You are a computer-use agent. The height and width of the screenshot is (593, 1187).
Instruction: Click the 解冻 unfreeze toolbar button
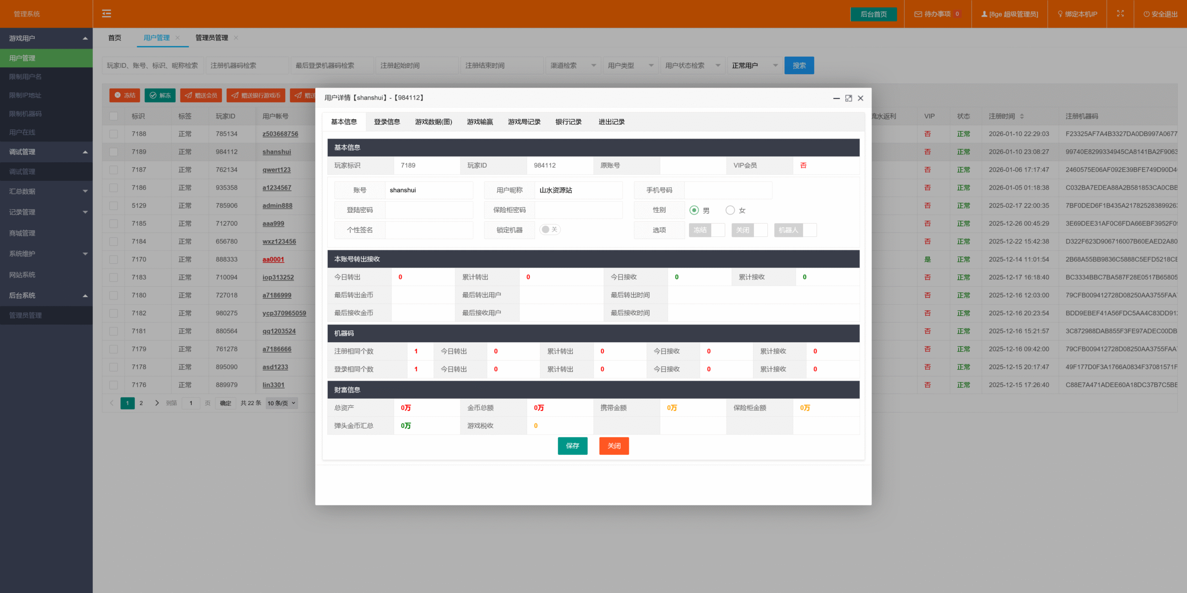(x=160, y=96)
